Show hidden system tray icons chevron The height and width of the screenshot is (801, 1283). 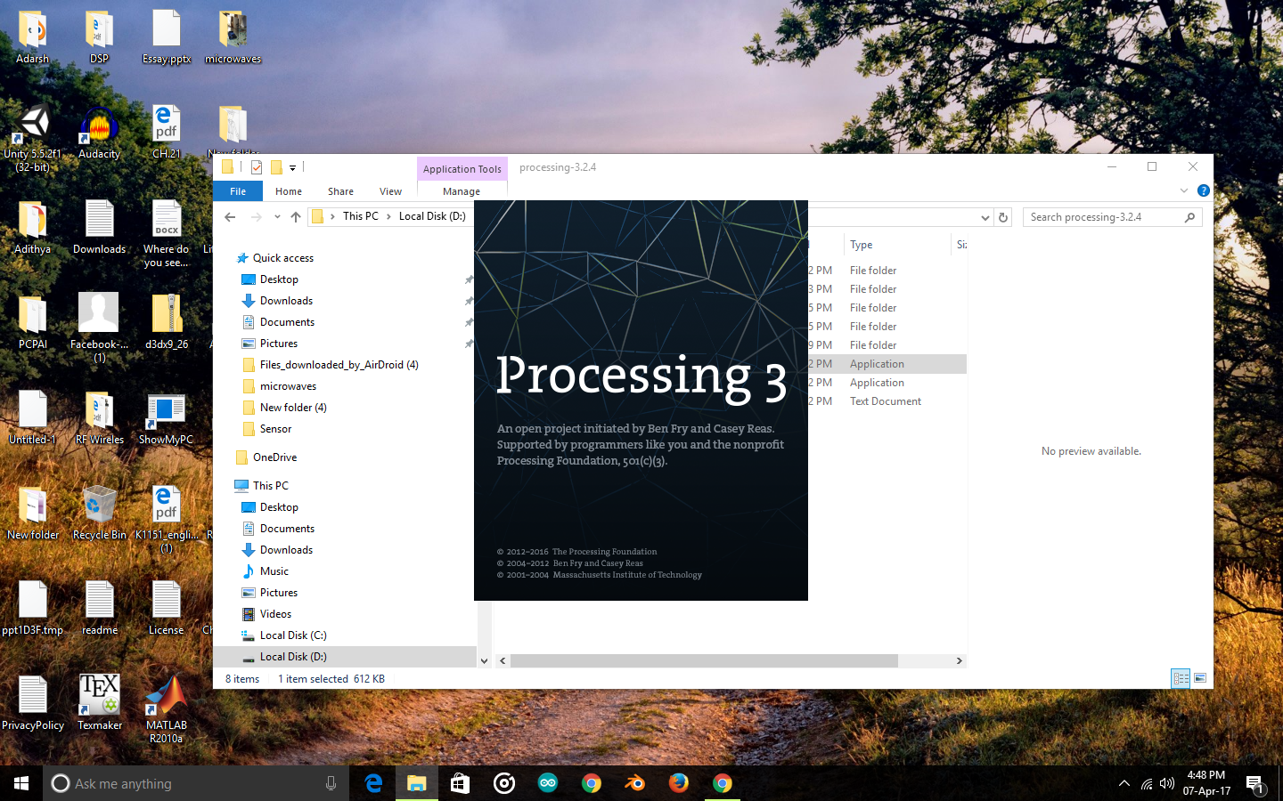pyautogui.click(x=1124, y=784)
